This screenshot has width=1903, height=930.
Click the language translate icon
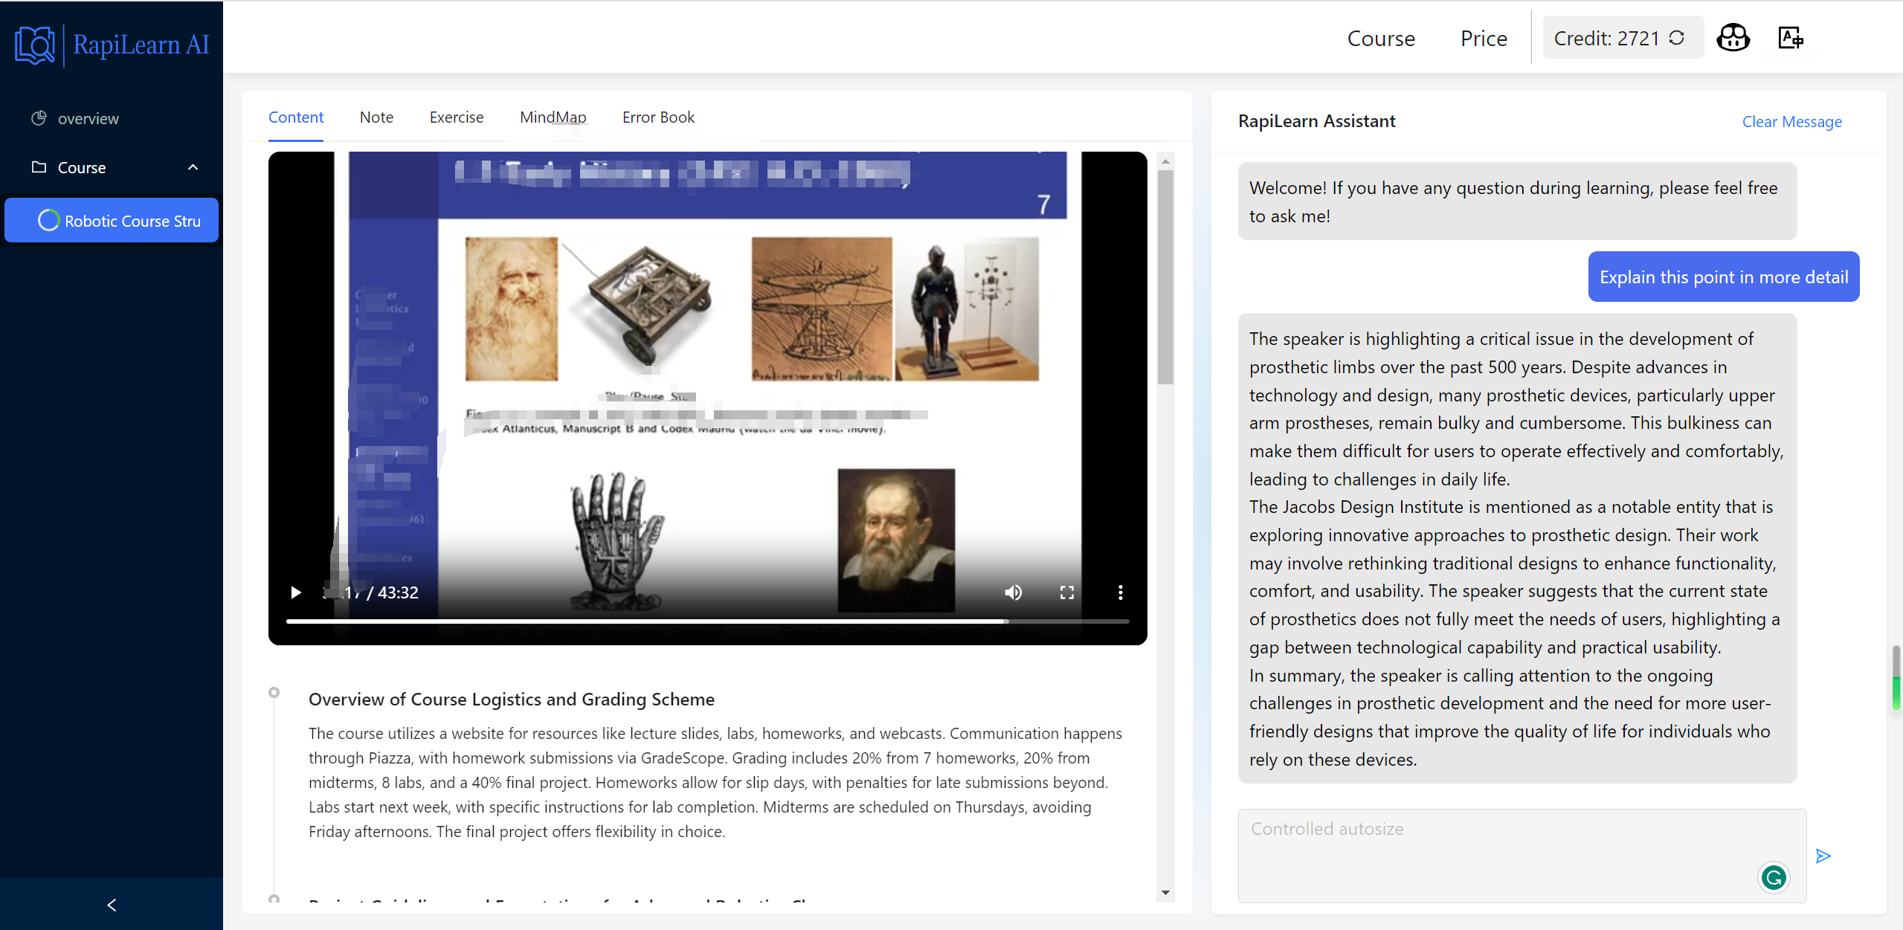[1790, 37]
